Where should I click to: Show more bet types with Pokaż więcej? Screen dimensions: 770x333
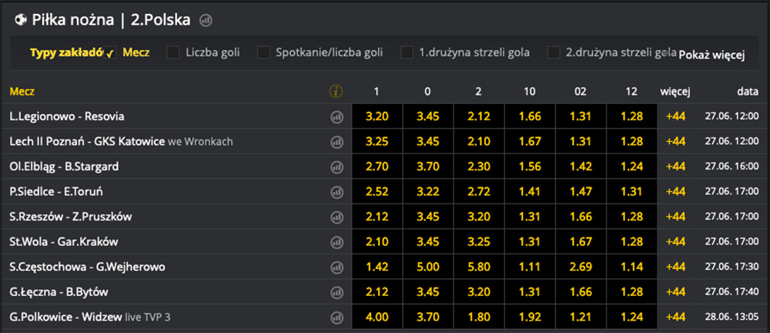712,54
